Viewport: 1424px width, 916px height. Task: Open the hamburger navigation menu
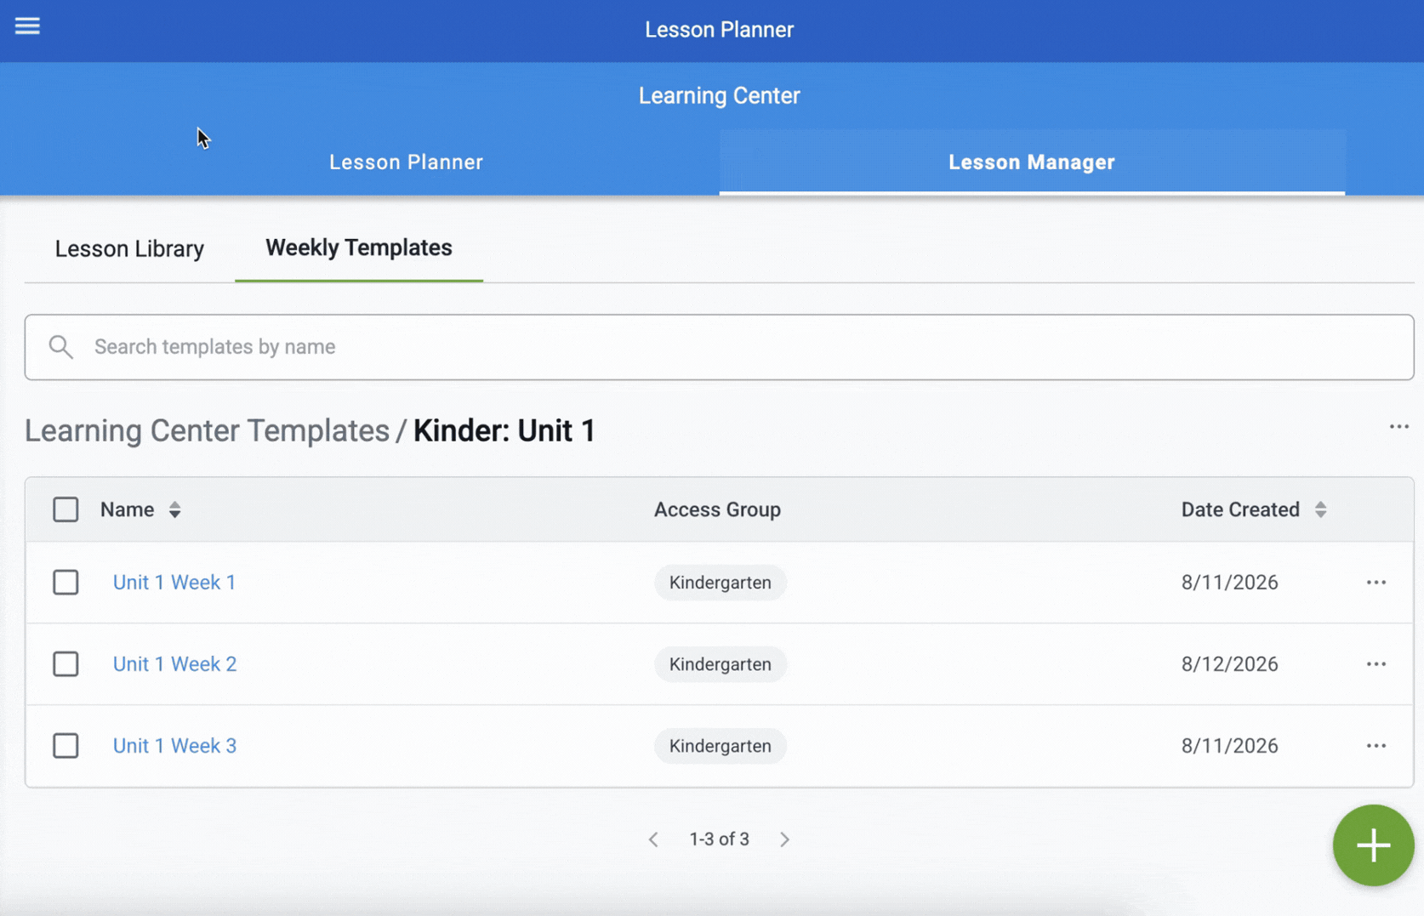tap(27, 26)
